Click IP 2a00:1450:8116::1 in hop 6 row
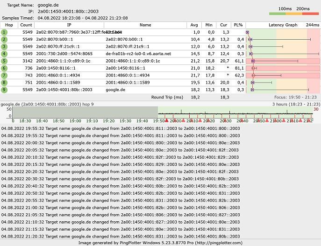The image size is (321, 246). [56, 68]
